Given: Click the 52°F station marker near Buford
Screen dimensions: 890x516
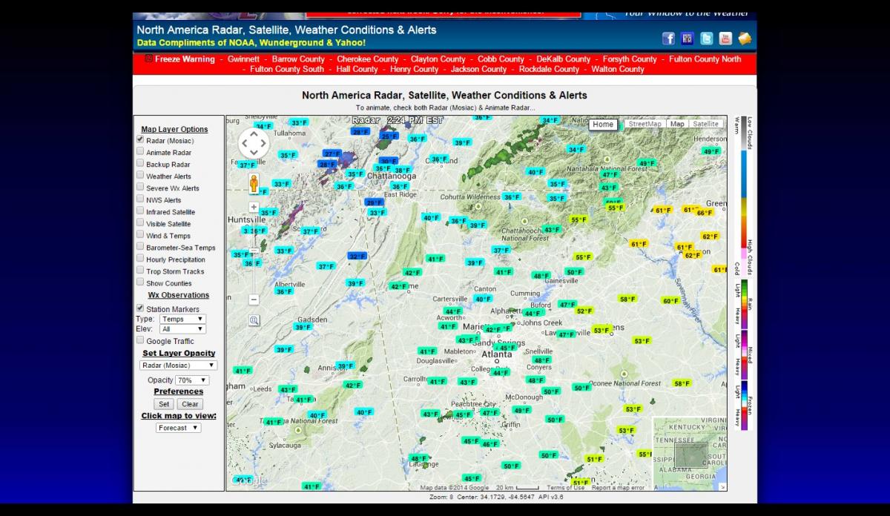Looking at the screenshot, I should point(584,311).
